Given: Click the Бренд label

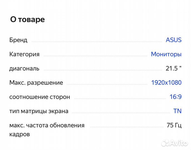Looking at the screenshot, I should pyautogui.click(x=18, y=40).
